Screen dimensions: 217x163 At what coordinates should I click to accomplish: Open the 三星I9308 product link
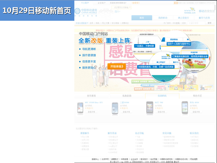click(125, 103)
